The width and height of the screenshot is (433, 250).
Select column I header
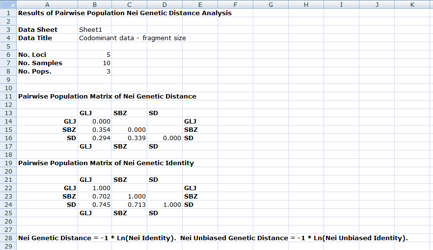(341, 4)
